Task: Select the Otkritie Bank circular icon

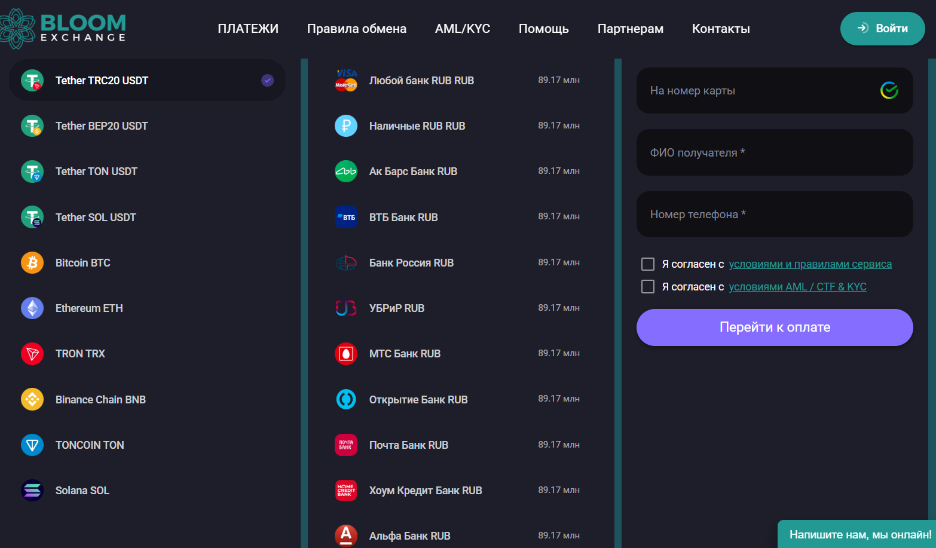Action: (346, 399)
